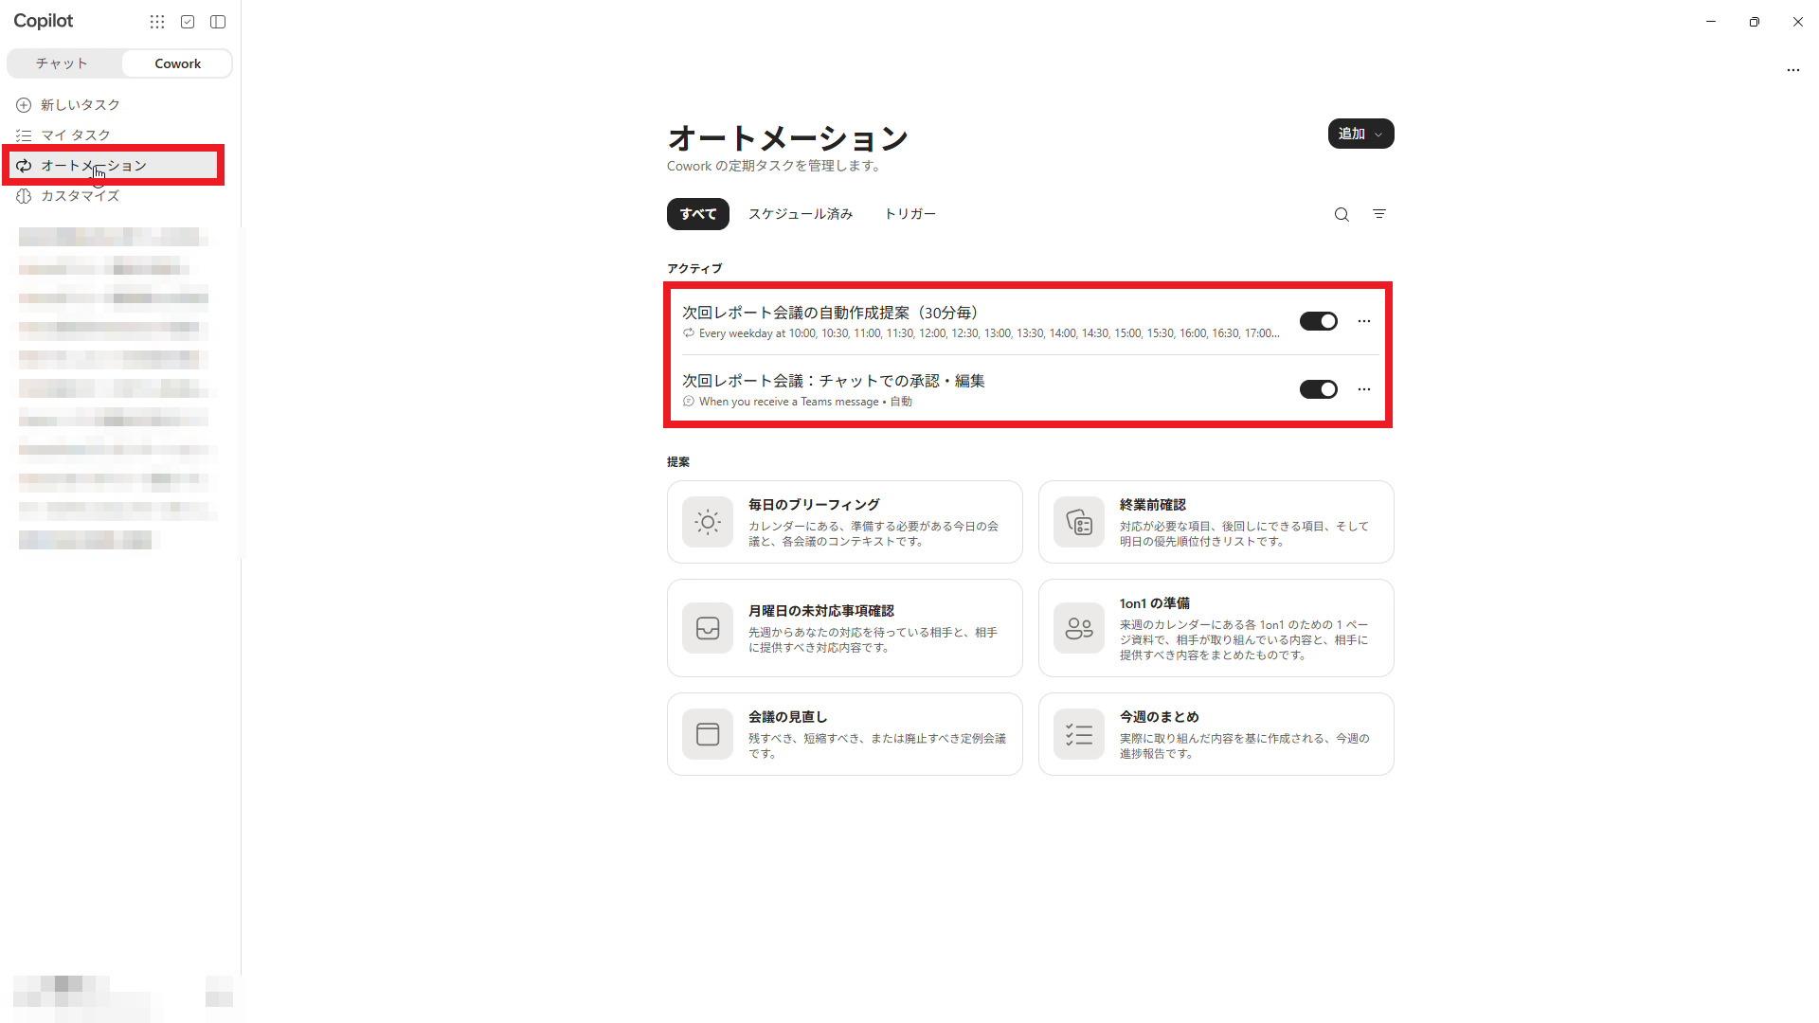
Task: Click the plus icon of 新しいタスク
Action: tap(24, 104)
